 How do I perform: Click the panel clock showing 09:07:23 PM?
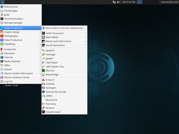[129, 2]
